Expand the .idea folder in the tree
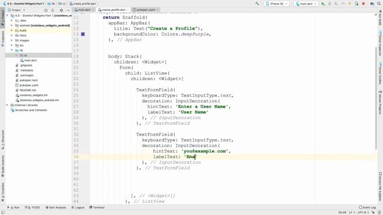The height and width of the screenshot is (215, 383). point(12,20)
